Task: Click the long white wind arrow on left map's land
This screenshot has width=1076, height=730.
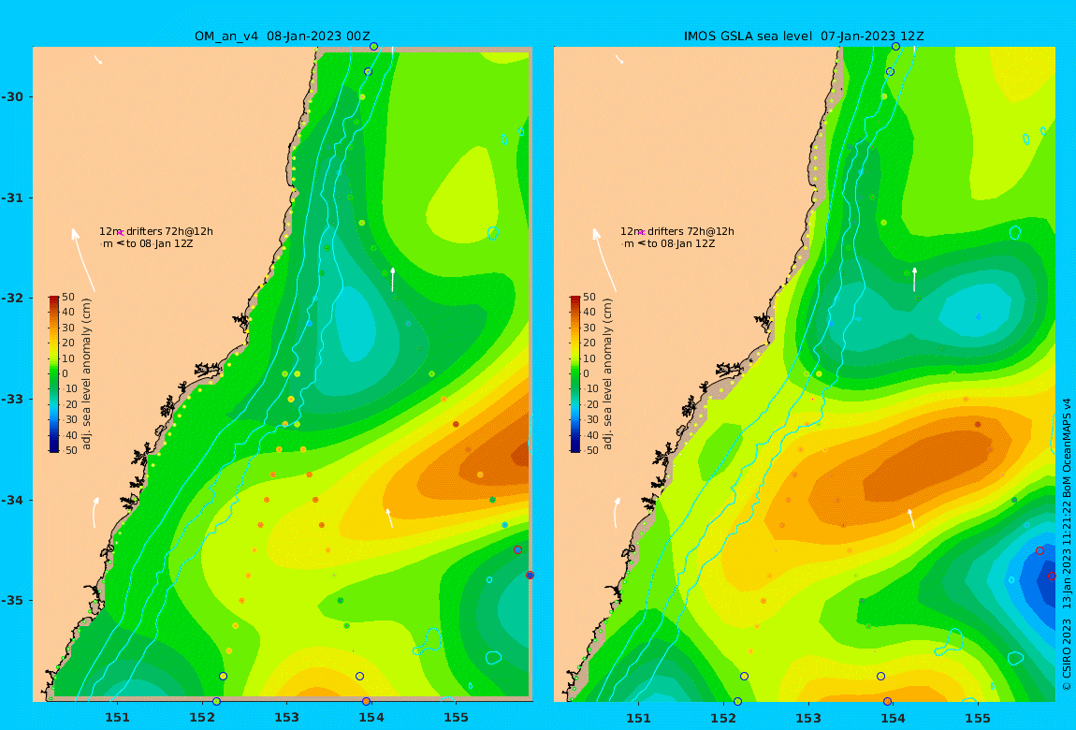Action: (82, 259)
